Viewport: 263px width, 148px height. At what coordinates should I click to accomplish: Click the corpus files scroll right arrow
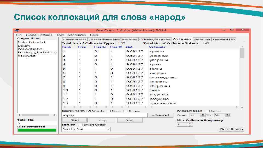point(54,115)
